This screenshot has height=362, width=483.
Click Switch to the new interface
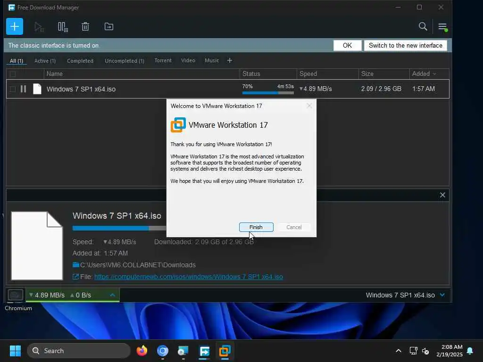(x=405, y=46)
